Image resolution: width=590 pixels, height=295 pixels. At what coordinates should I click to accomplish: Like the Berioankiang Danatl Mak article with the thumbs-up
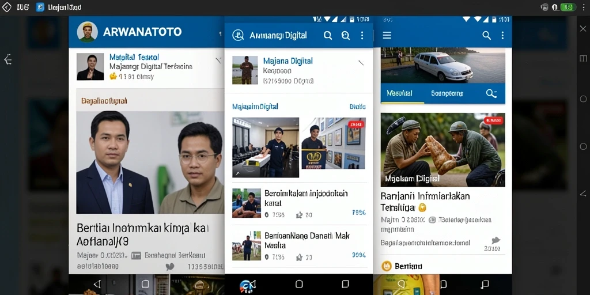click(x=300, y=258)
